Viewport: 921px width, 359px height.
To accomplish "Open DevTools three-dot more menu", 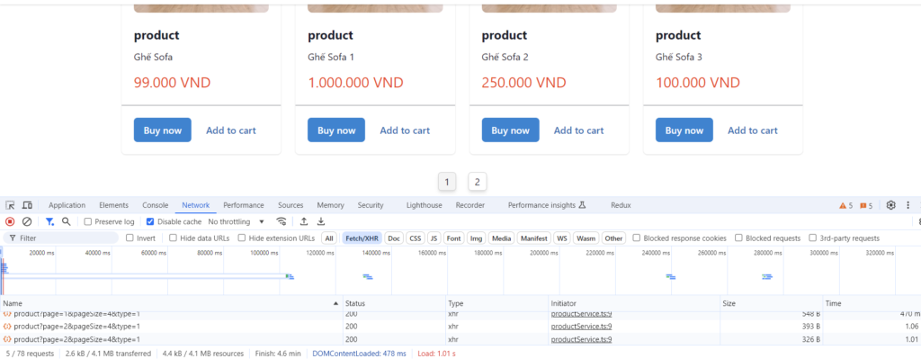I will (x=908, y=205).
